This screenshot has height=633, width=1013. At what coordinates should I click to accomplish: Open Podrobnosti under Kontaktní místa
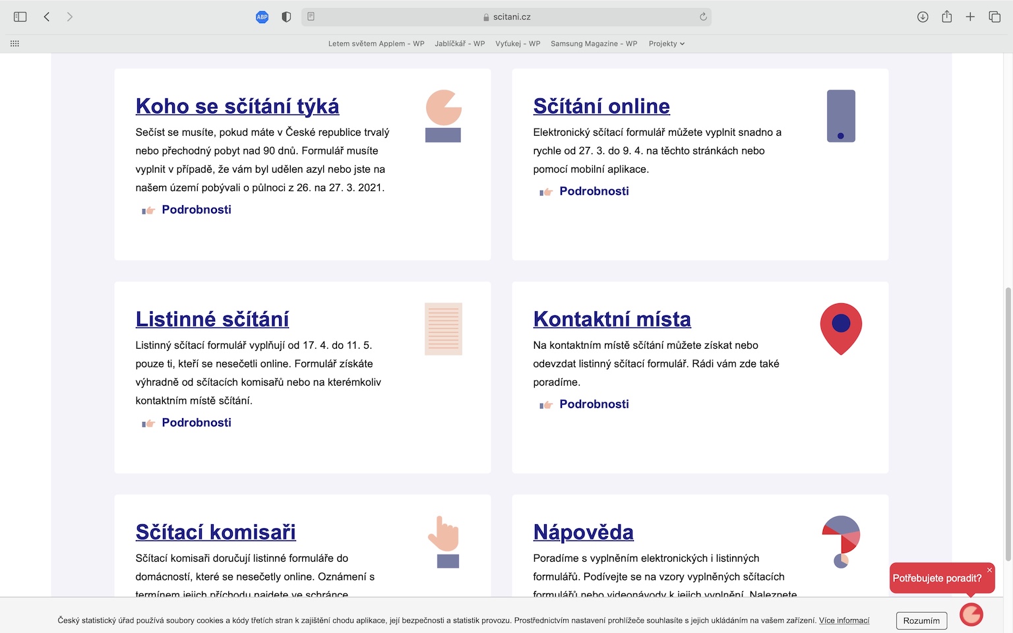click(x=594, y=404)
